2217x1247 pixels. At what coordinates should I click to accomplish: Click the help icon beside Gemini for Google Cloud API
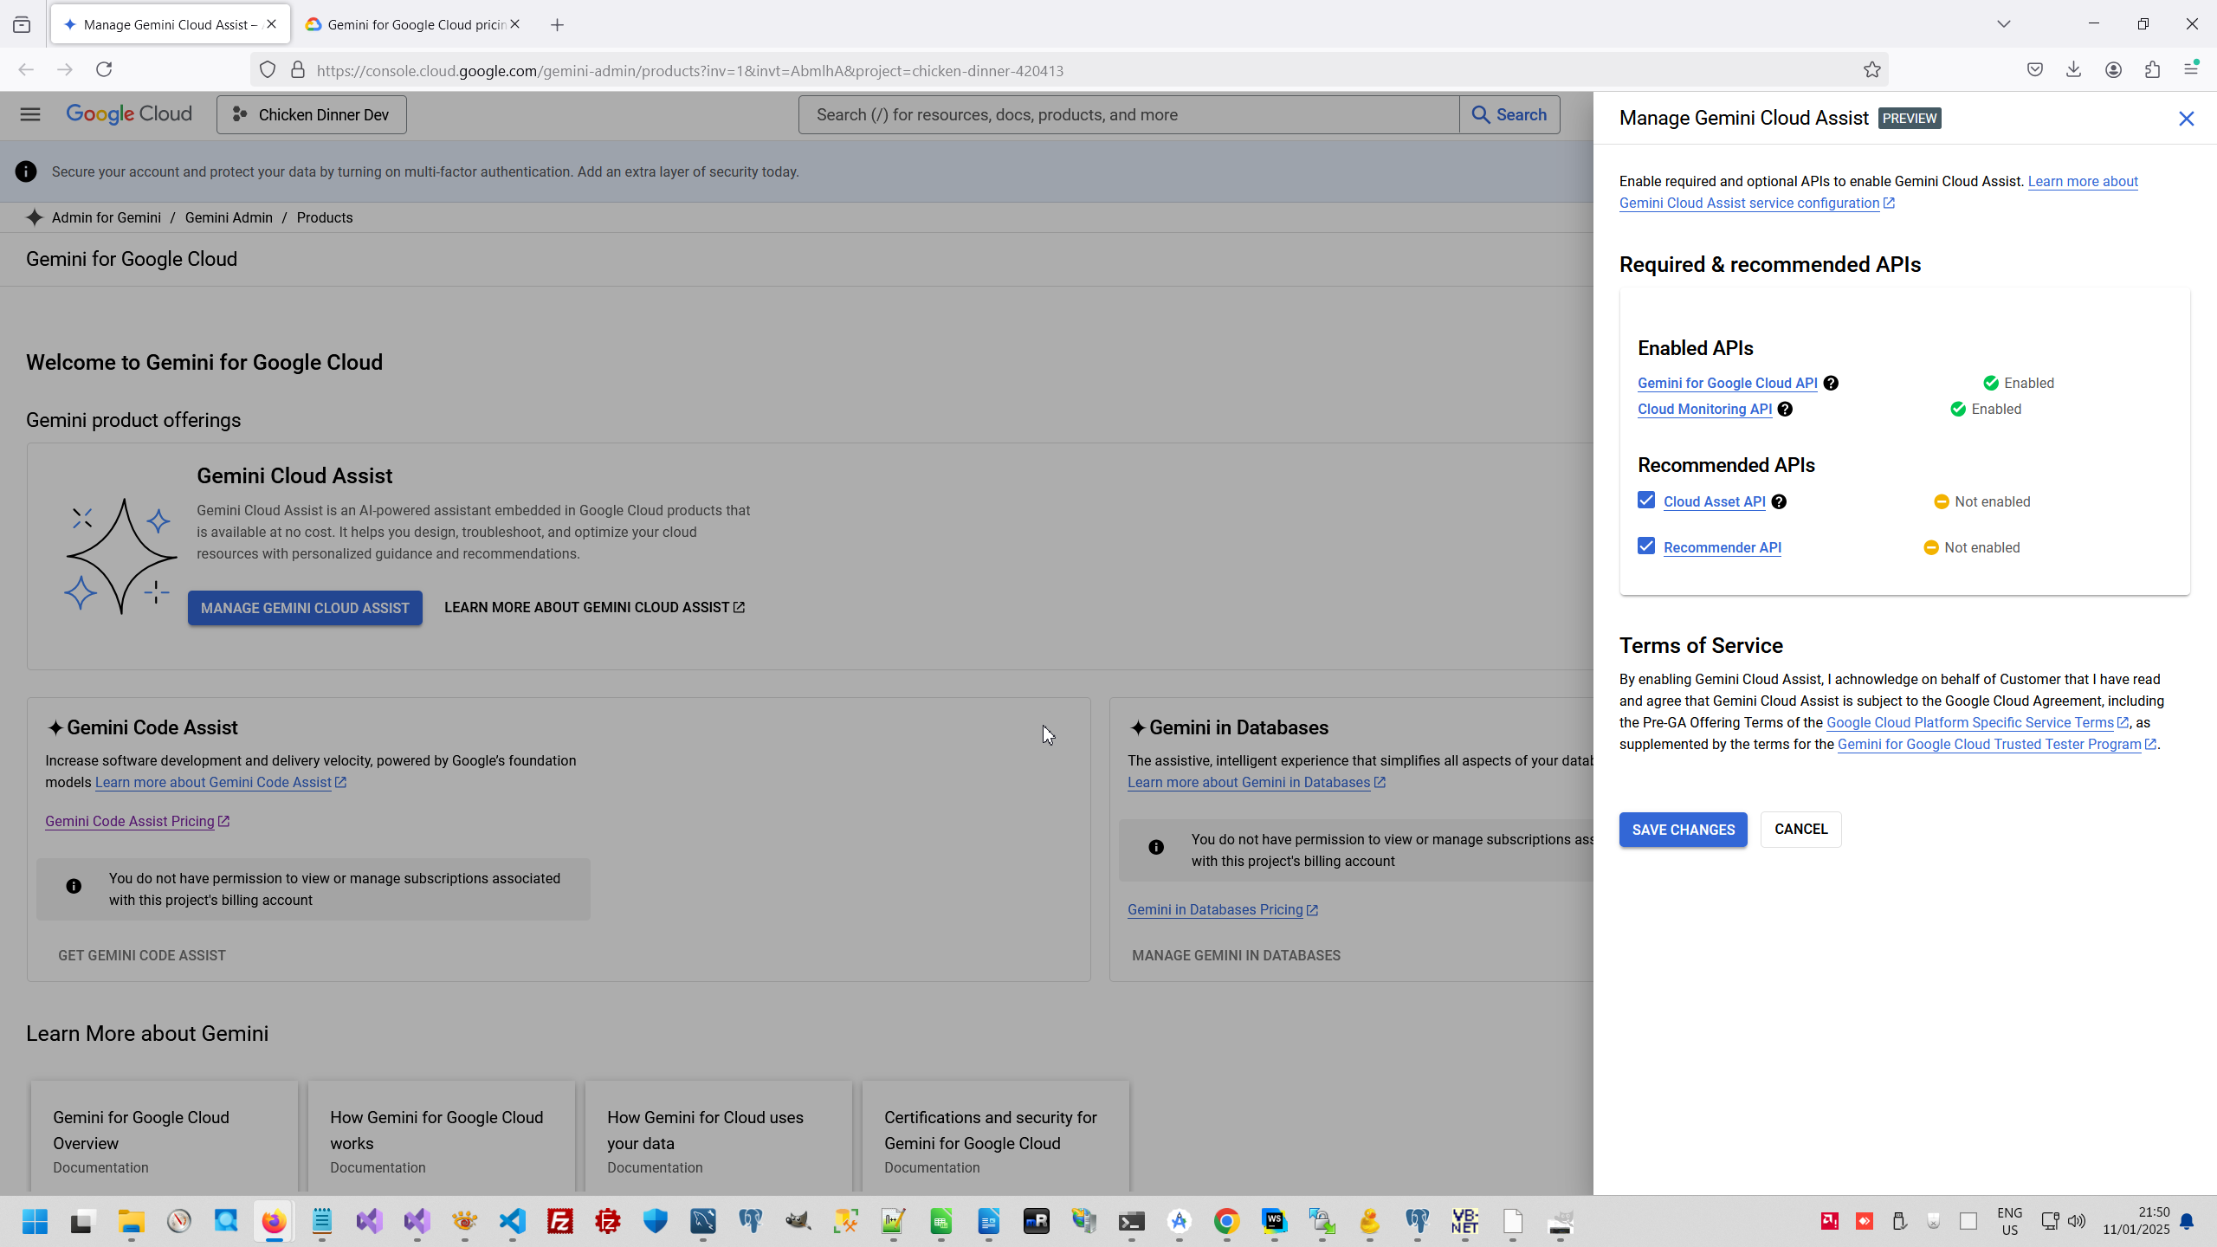pos(1831,383)
